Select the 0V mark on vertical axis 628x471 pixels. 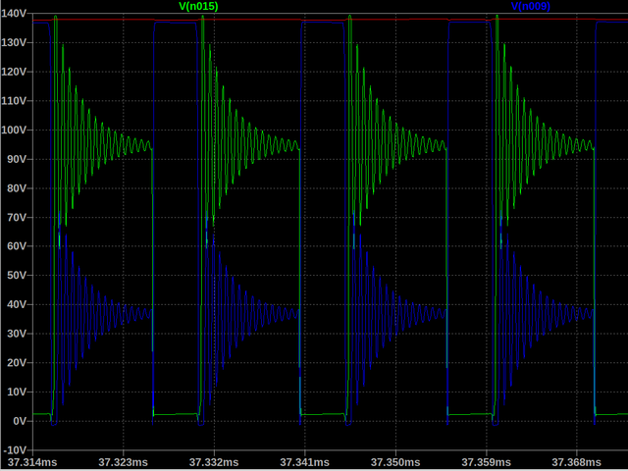coord(19,421)
